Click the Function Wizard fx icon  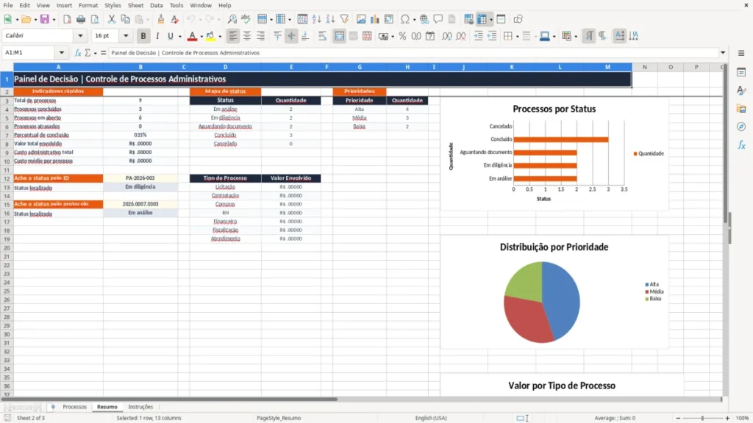(x=78, y=53)
